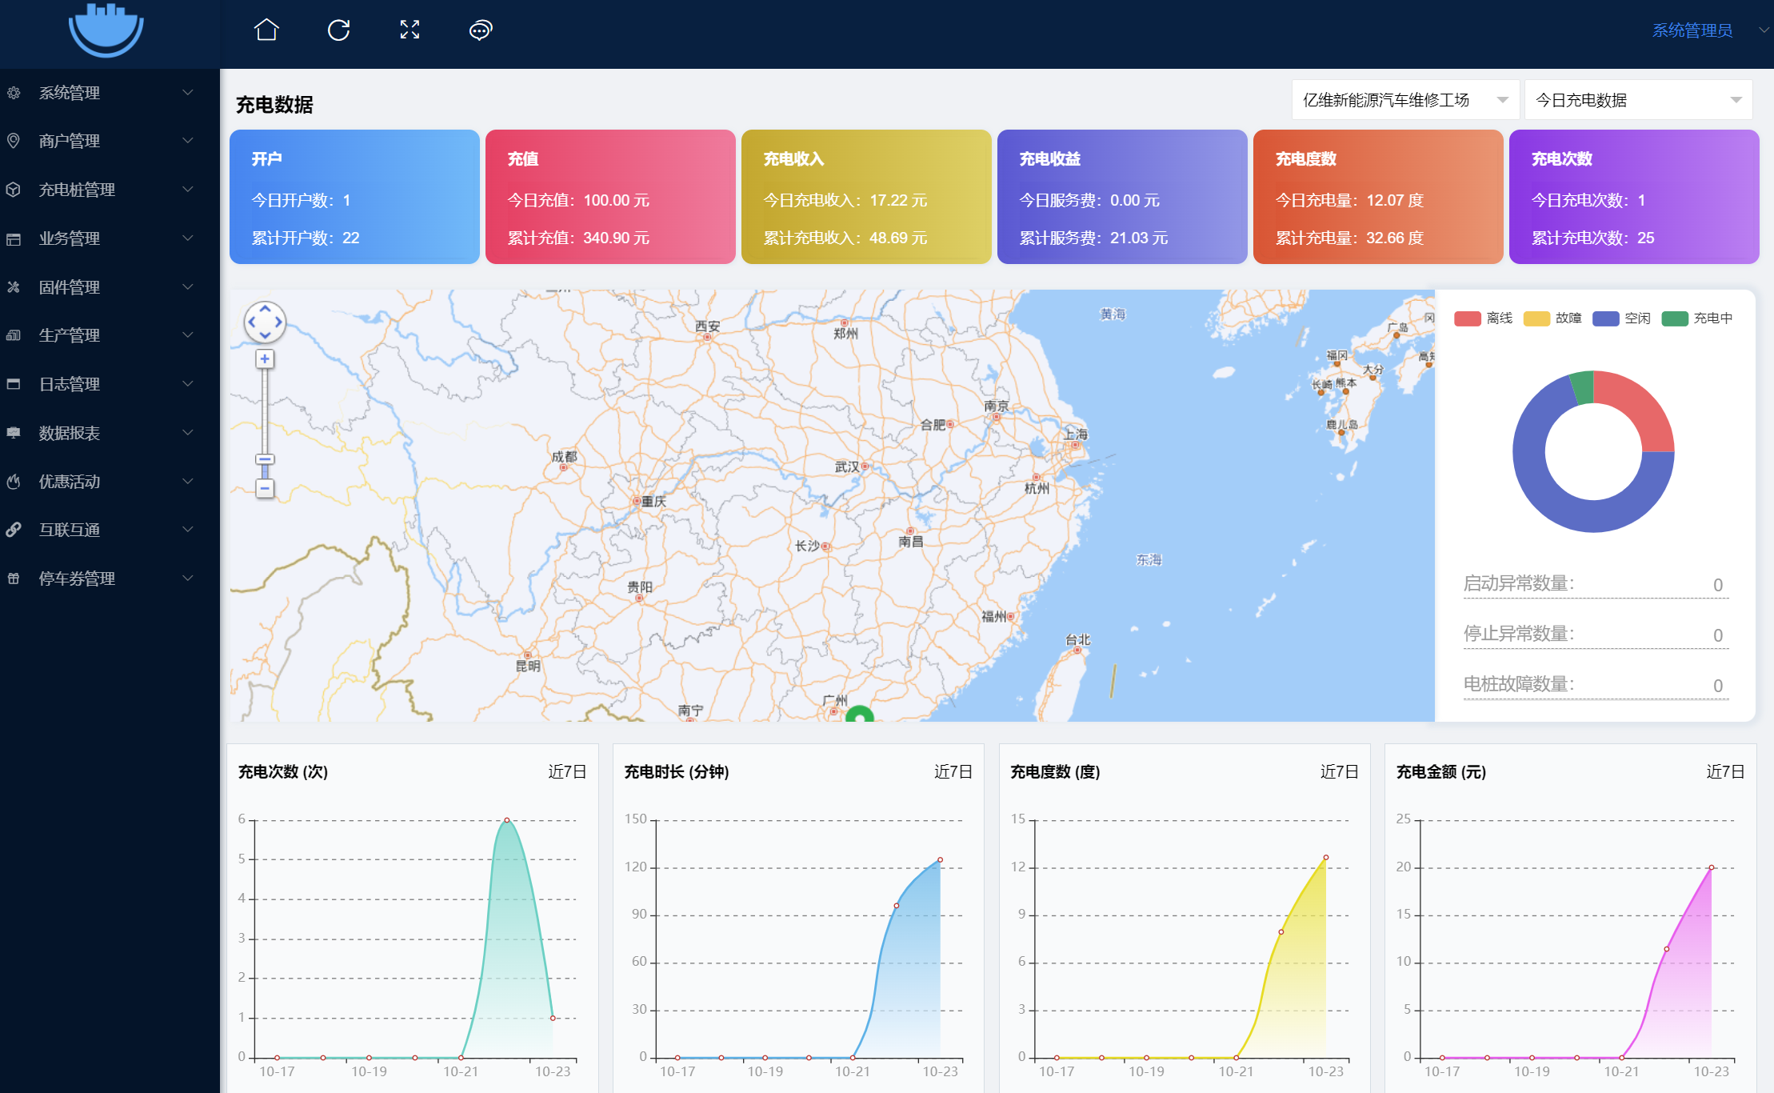Click the 10-22 peak point on 充电次数 chart

coord(507,820)
